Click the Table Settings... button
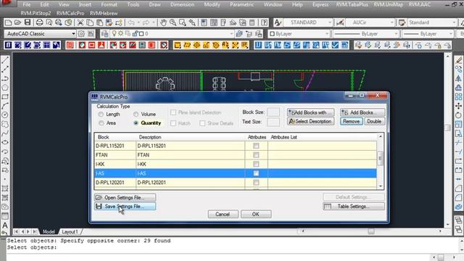464x261 pixels. 354,206
